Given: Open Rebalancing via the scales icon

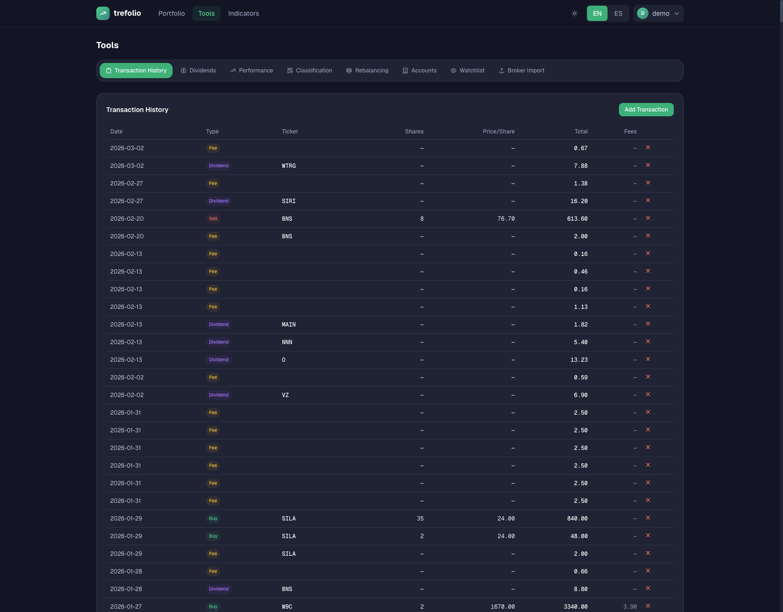Looking at the screenshot, I should click(x=349, y=70).
